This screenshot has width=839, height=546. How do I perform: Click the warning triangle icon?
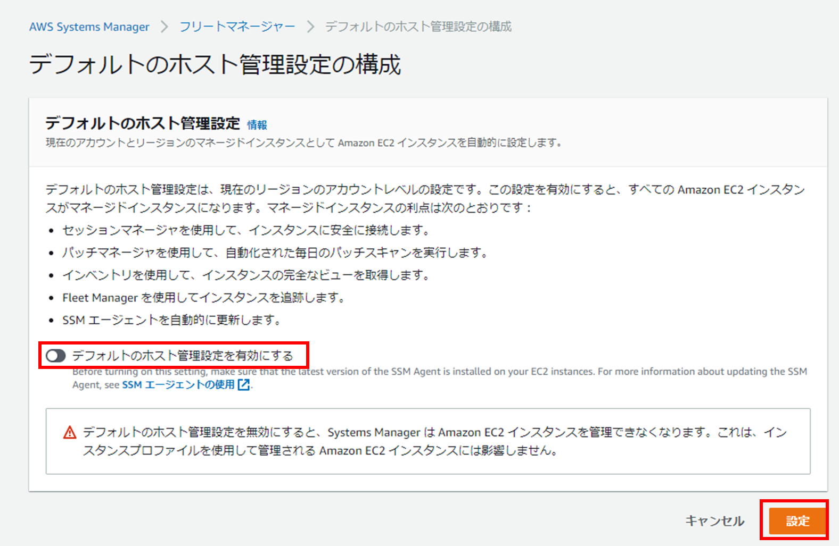click(x=70, y=432)
